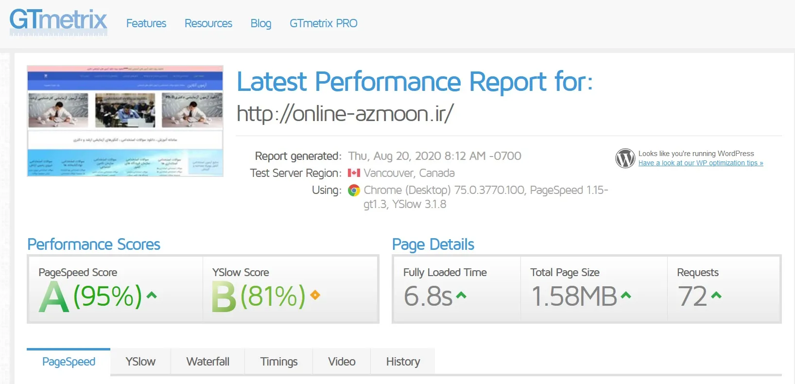
Task: View the History tab
Action: [403, 362]
